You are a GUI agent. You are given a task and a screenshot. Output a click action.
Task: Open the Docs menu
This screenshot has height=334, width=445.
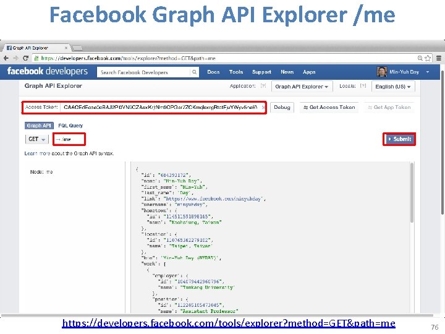click(213, 72)
